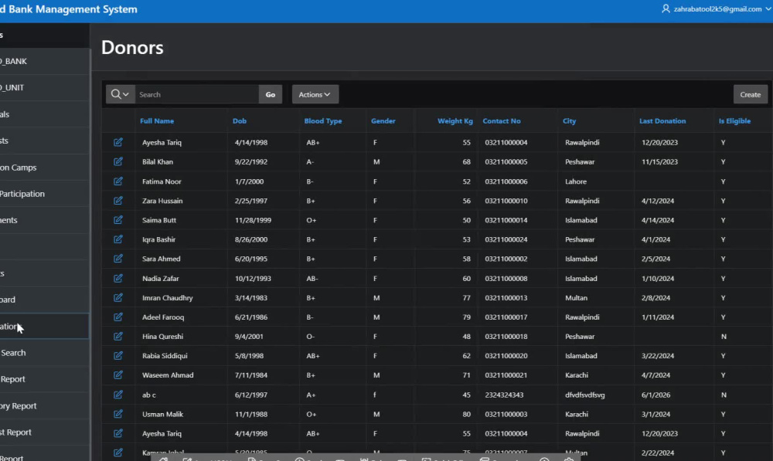Viewport: 773px width, 461px height.
Task: Click the Dob column header
Action: click(240, 120)
